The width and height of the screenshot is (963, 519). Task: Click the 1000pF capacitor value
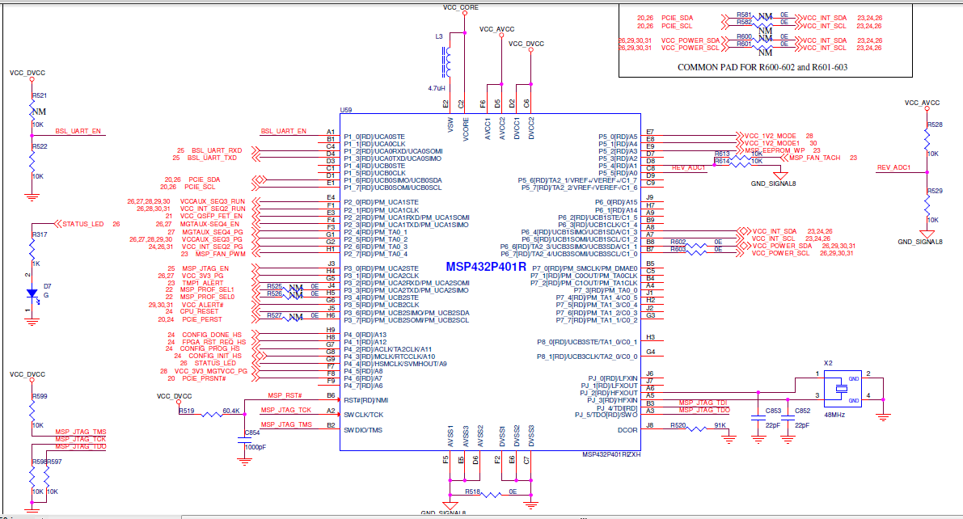click(x=256, y=447)
